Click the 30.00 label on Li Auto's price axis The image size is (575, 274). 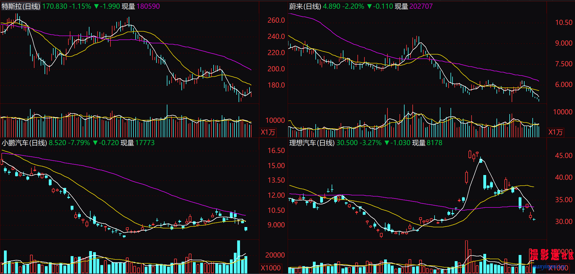tap(564, 222)
